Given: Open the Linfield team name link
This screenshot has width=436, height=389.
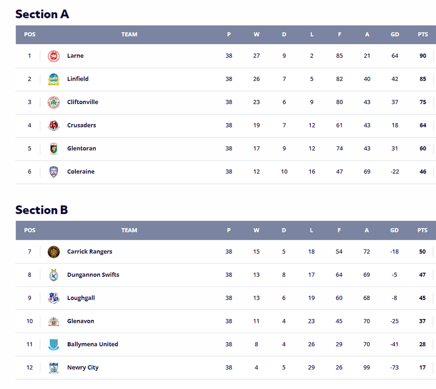Looking at the screenshot, I should click(78, 79).
